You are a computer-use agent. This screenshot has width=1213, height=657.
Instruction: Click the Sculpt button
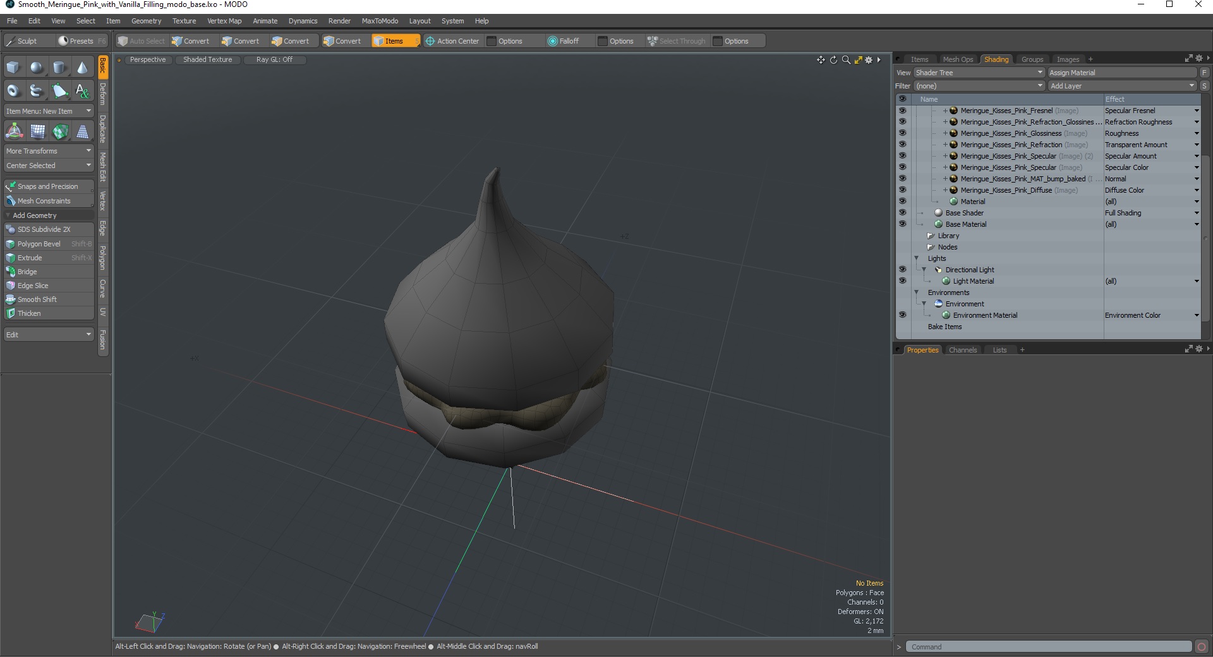pyautogui.click(x=28, y=41)
